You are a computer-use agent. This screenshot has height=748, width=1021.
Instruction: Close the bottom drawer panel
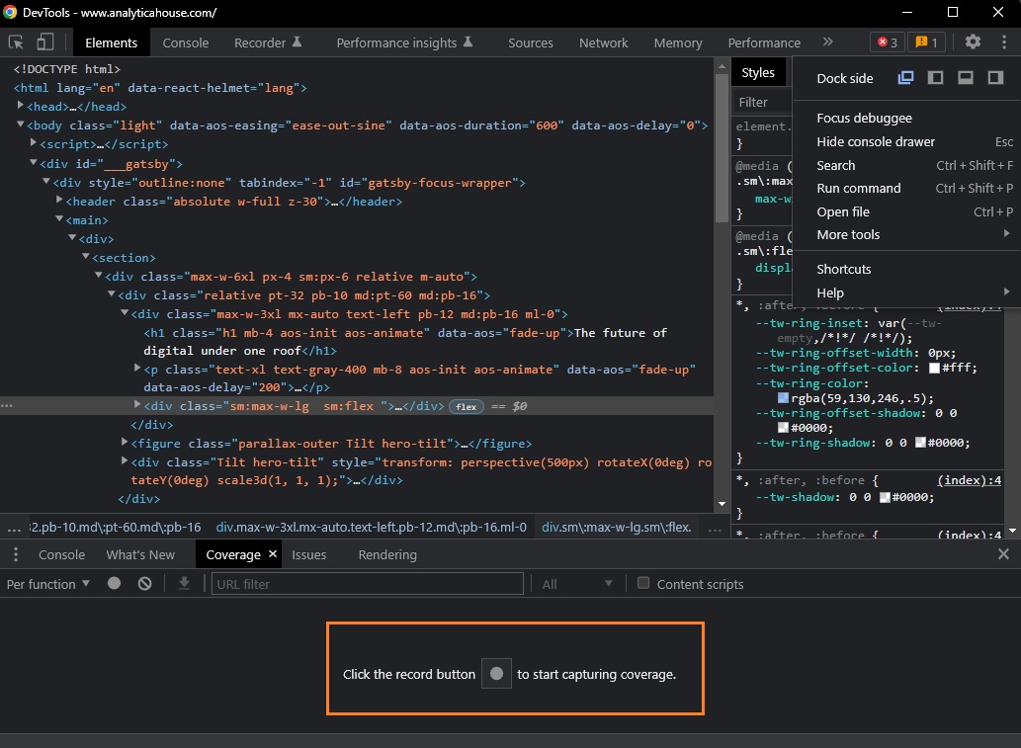click(x=1003, y=554)
